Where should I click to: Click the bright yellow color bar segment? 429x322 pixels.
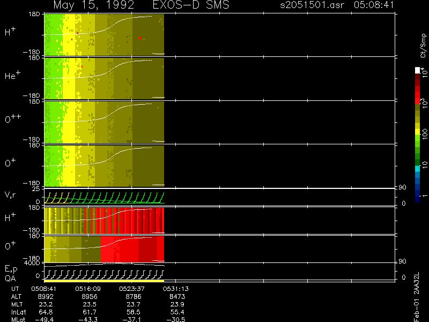click(418, 131)
